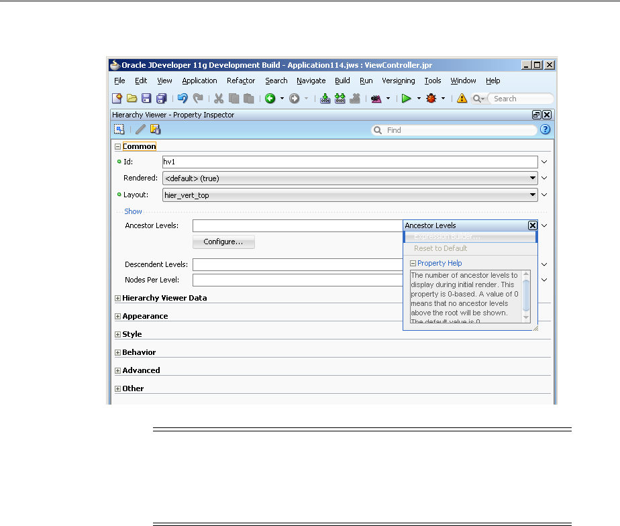Expand the Advanced section
The width and height of the screenshot is (620, 526).
click(117, 370)
